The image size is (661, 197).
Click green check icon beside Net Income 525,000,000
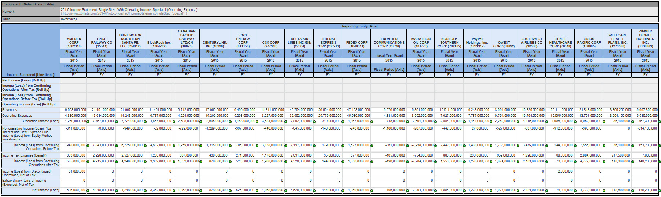coord(257,190)
